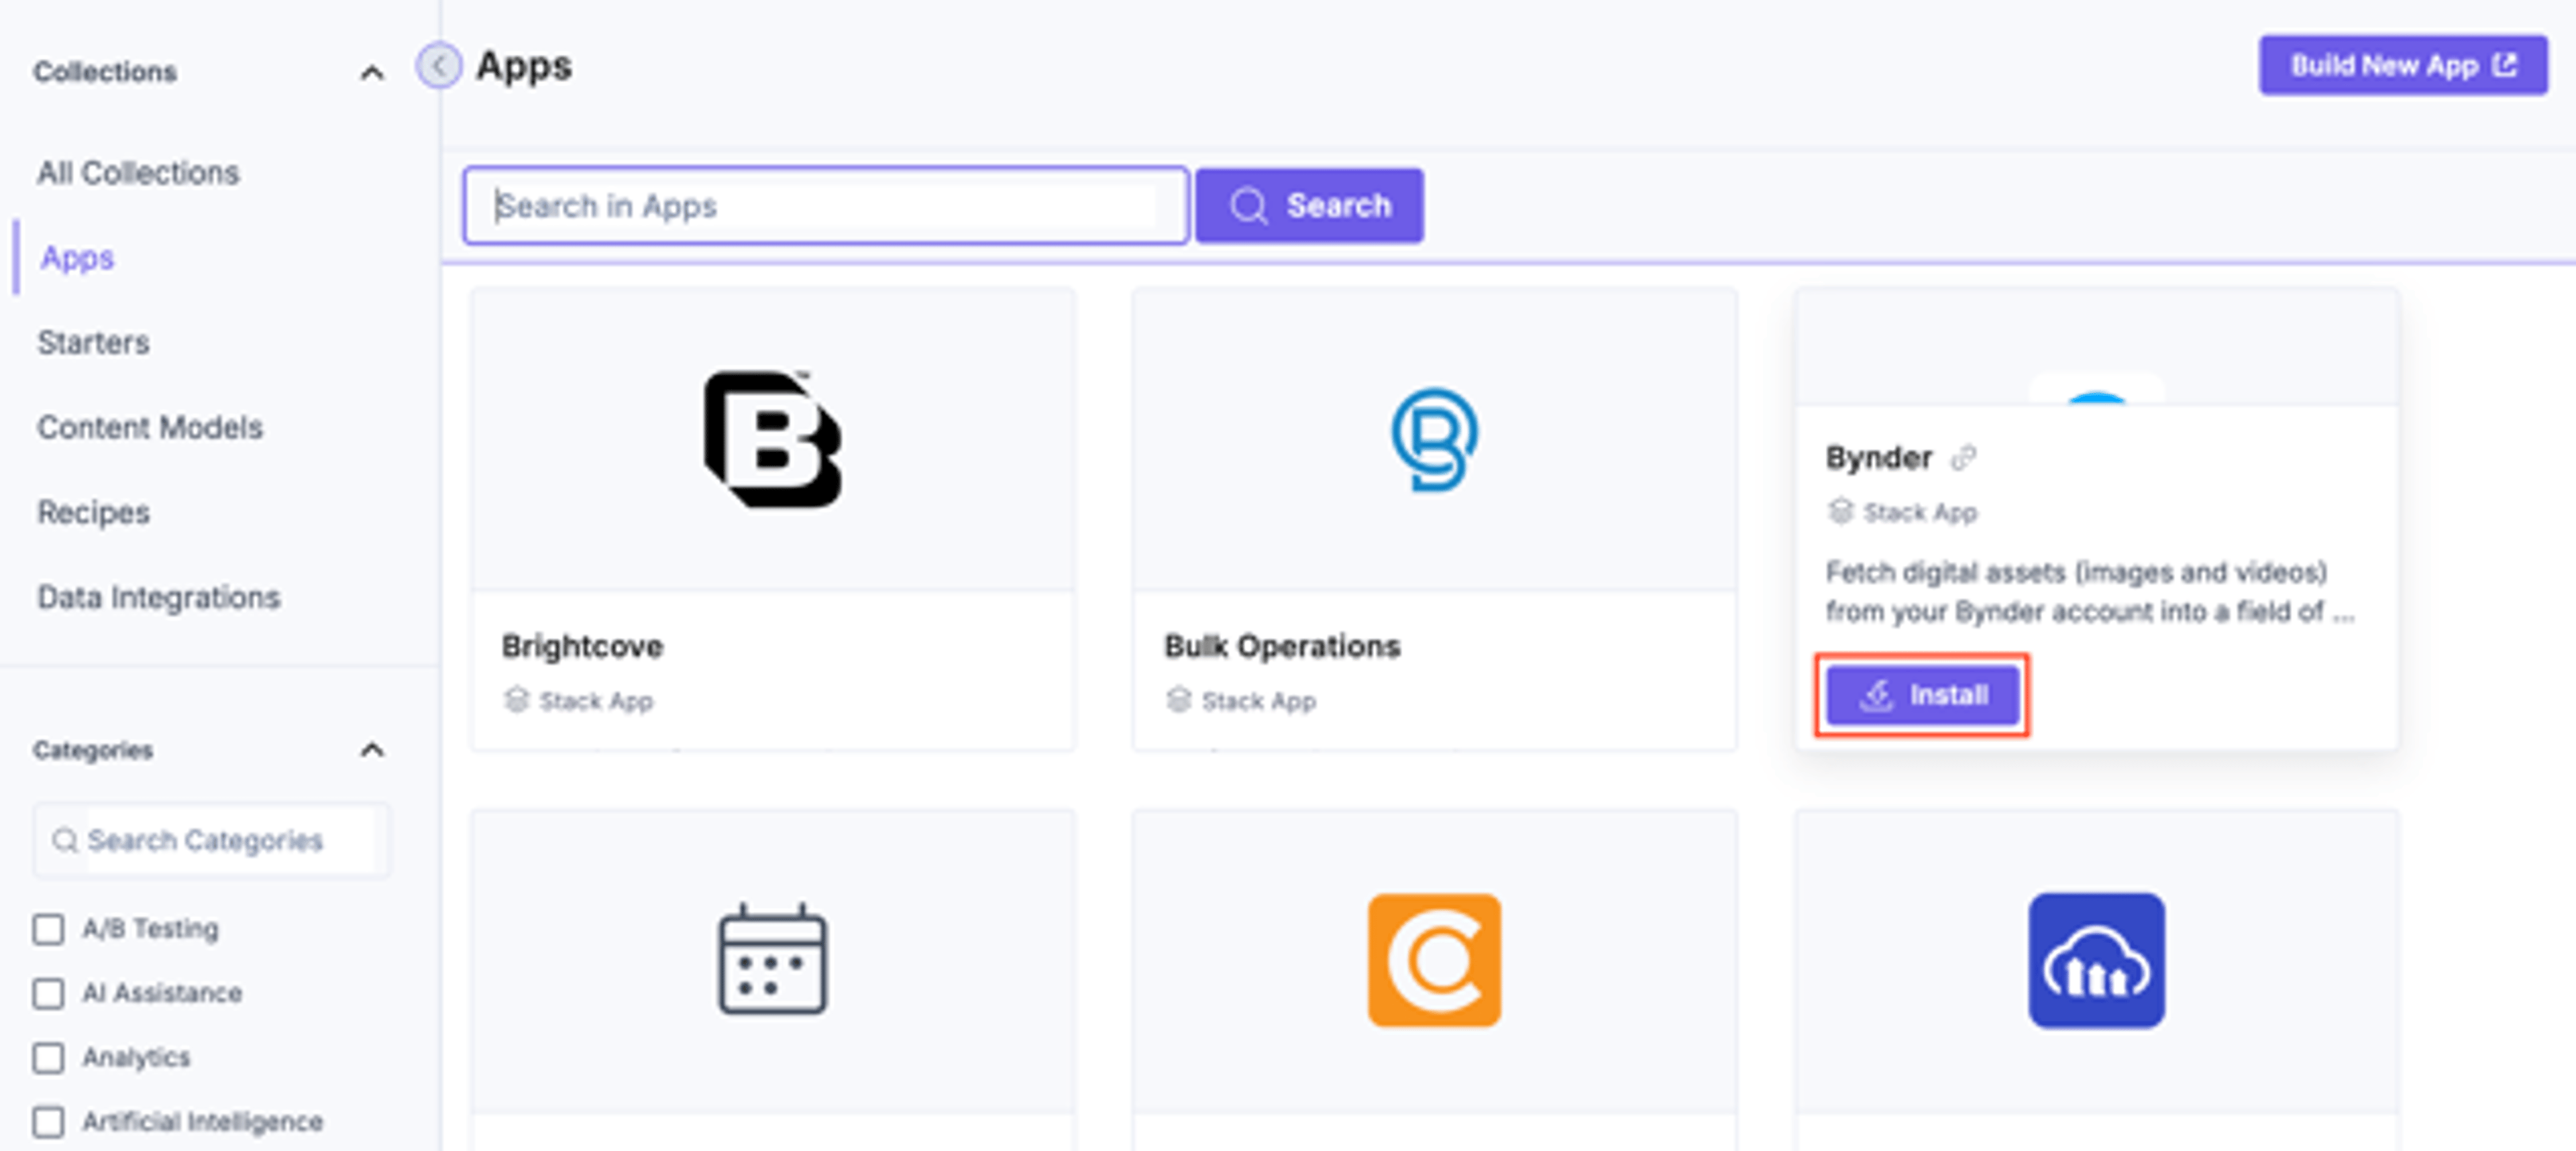2576x1151 pixels.
Task: Open the Brightcove app title
Action: coord(582,647)
